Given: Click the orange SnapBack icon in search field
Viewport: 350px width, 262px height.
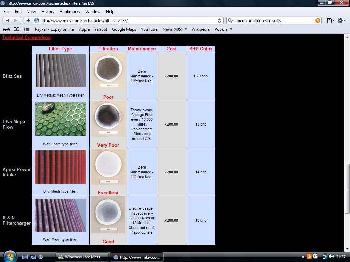Looking at the screenshot, I should pyautogui.click(x=318, y=20).
